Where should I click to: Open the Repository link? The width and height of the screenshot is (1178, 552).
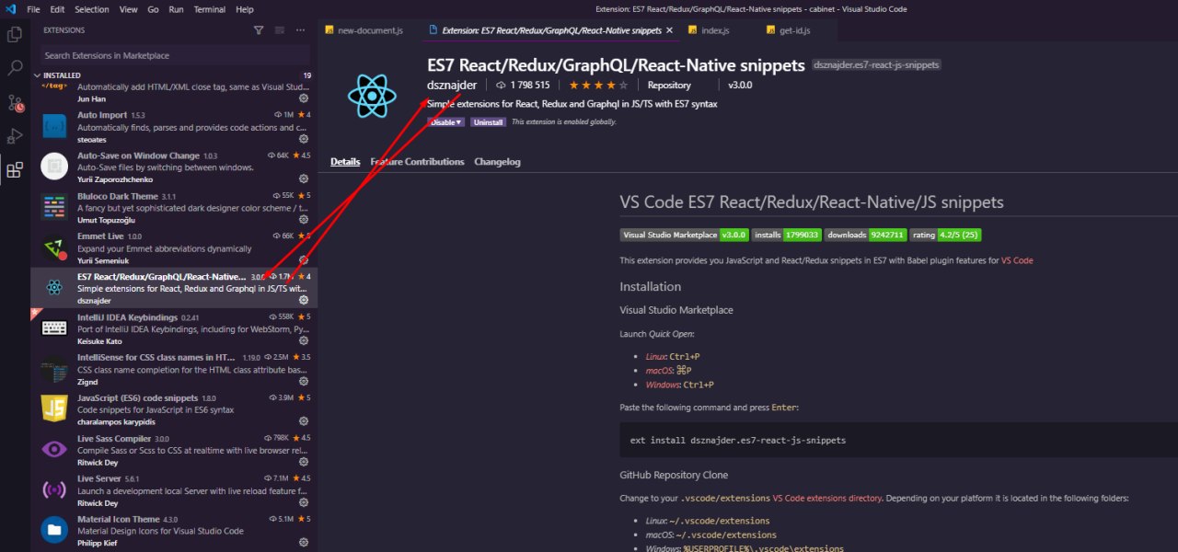coord(669,86)
